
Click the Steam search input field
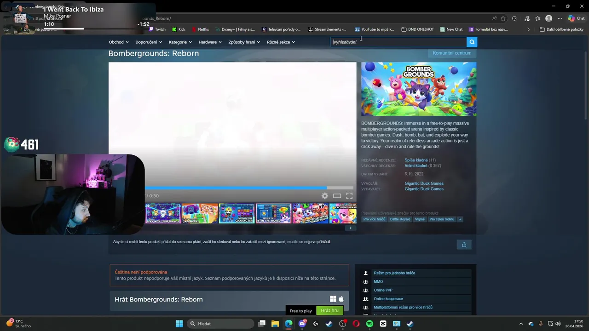[x=398, y=42]
